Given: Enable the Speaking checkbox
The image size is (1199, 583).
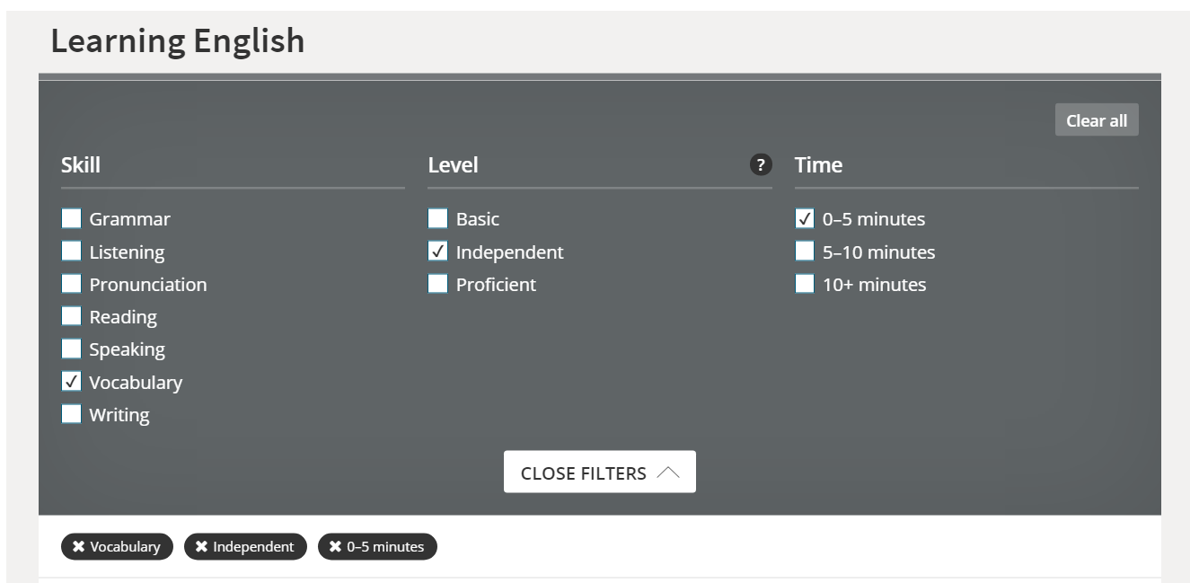Looking at the screenshot, I should coord(72,349).
